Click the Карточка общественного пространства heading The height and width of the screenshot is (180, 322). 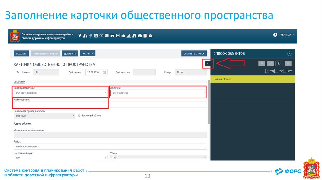54,64
